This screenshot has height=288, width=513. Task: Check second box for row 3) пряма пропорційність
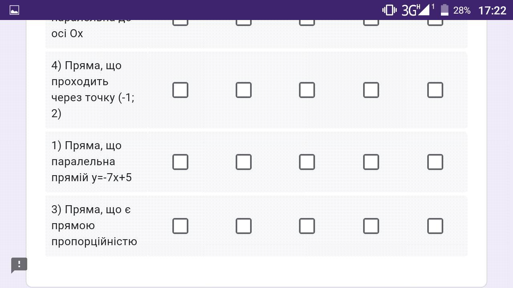pos(244,226)
